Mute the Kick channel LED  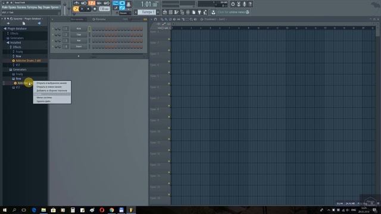[x=53, y=29]
